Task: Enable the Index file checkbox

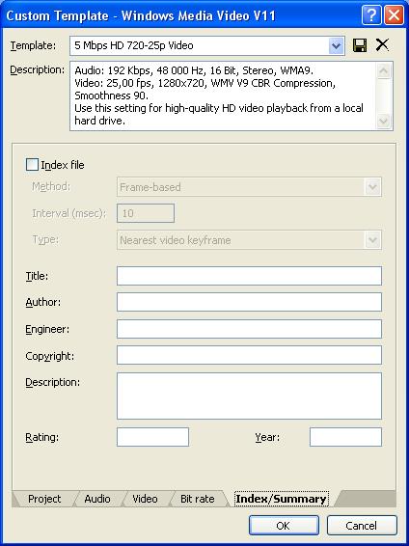Action: tap(32, 165)
